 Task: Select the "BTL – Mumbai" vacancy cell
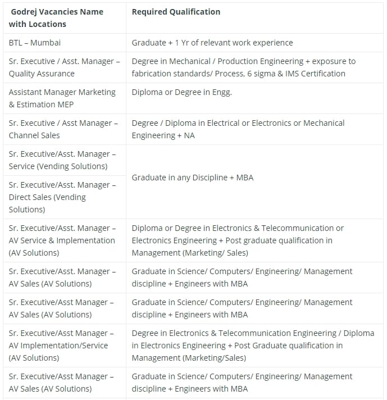coord(35,43)
